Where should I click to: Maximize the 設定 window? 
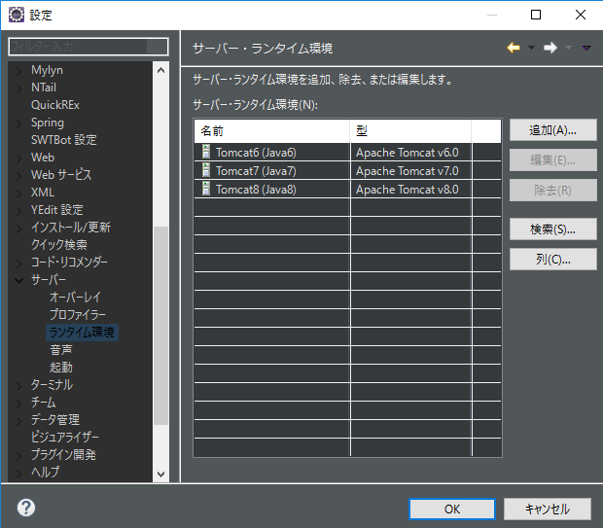point(536,15)
